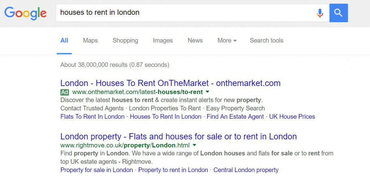Image resolution: width=370 pixels, height=181 pixels.
Task: Follow the UK House Prices sitelink
Action: [292, 117]
